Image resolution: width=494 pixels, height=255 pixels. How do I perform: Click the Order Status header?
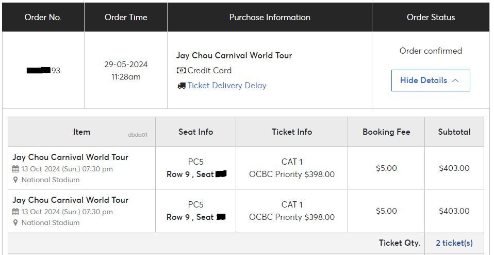431,17
